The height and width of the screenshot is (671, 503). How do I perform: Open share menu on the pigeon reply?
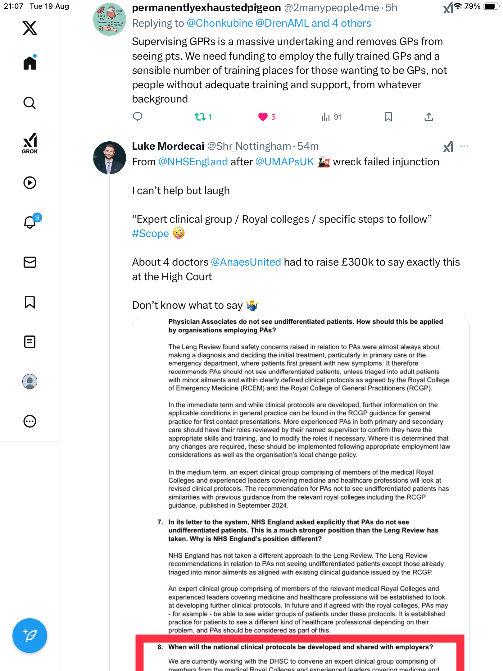(x=428, y=117)
